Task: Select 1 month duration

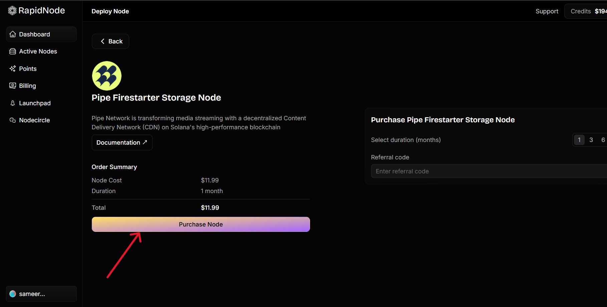Action: [579, 140]
